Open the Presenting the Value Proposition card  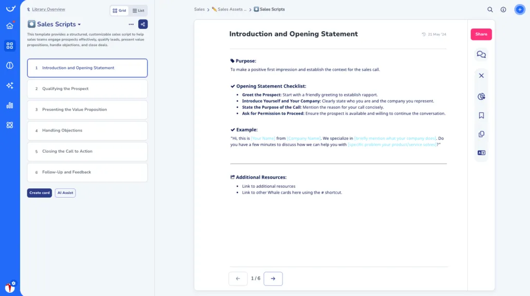point(87,110)
